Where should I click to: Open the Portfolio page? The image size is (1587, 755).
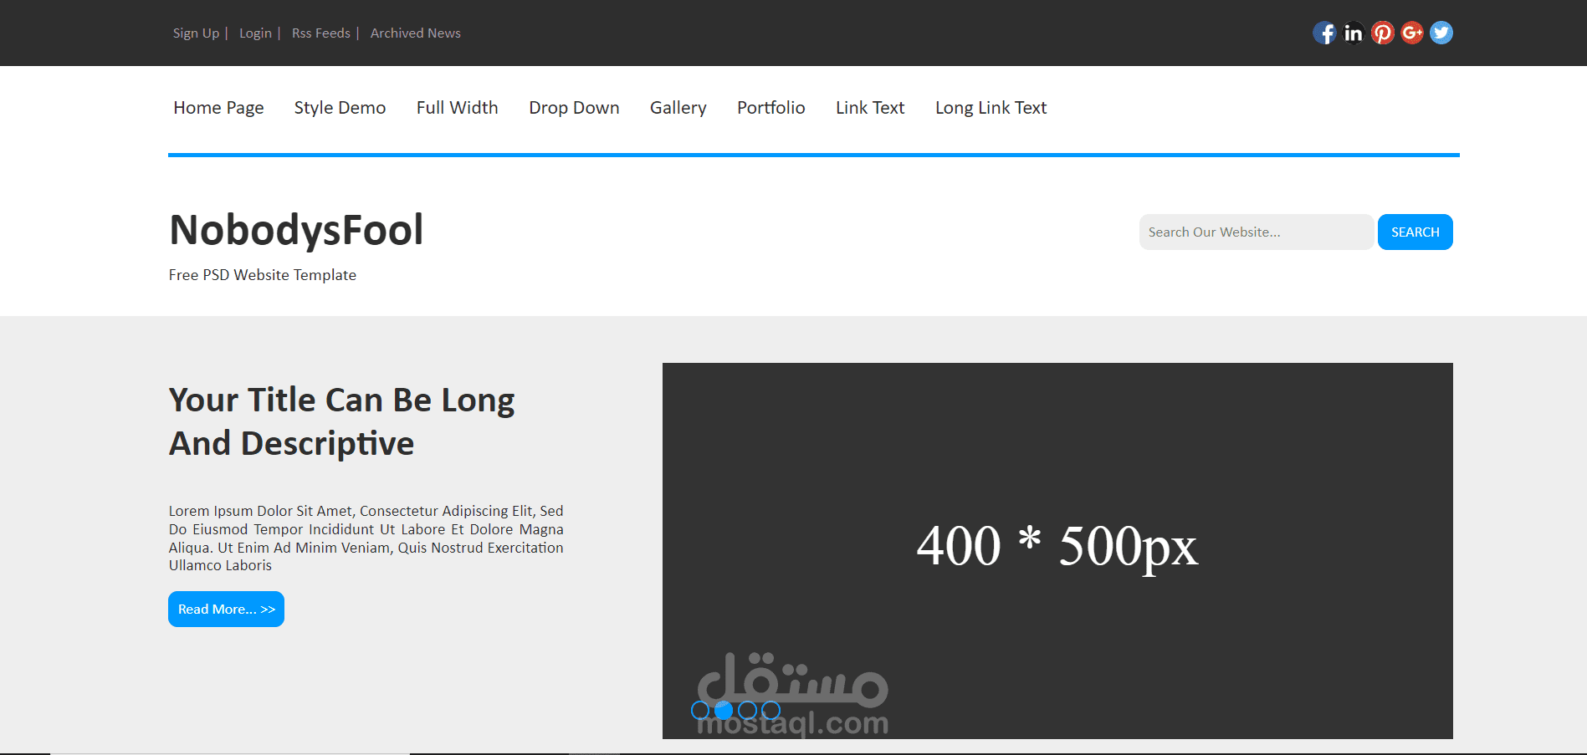pyautogui.click(x=770, y=108)
